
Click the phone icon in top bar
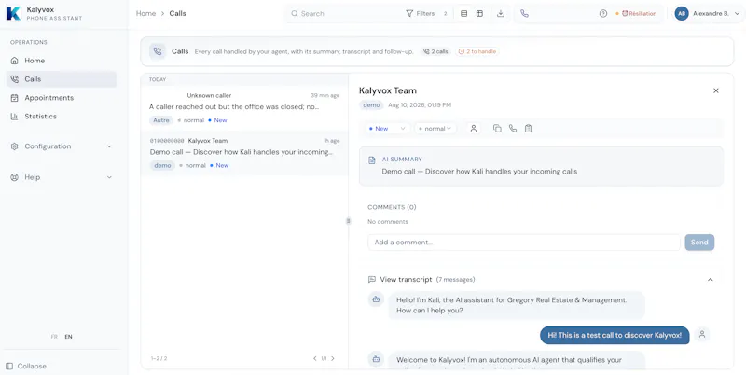click(524, 13)
